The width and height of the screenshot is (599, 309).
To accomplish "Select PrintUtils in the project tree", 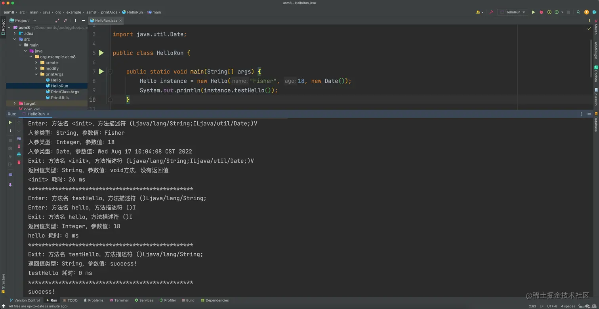I will tap(57, 98).
